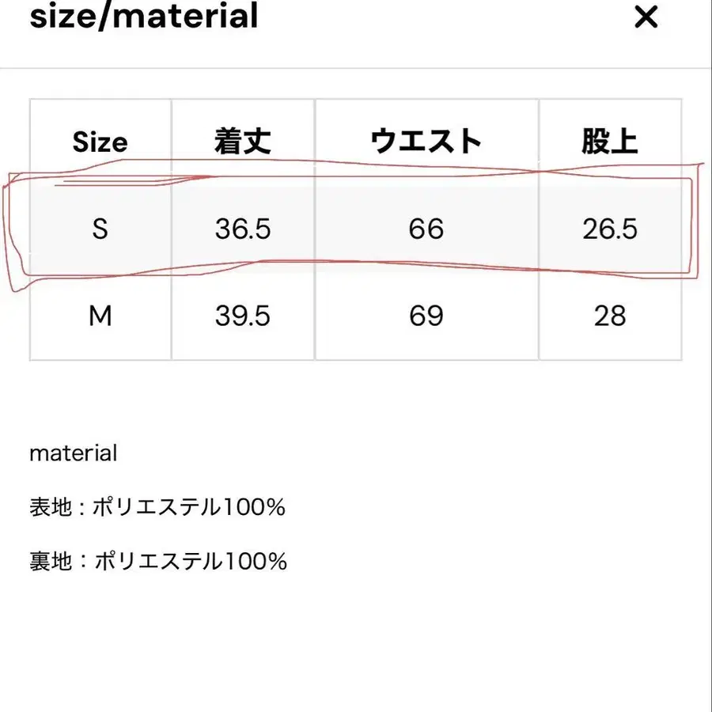
Task: Click the divider line under the heading
Action: (356, 69)
